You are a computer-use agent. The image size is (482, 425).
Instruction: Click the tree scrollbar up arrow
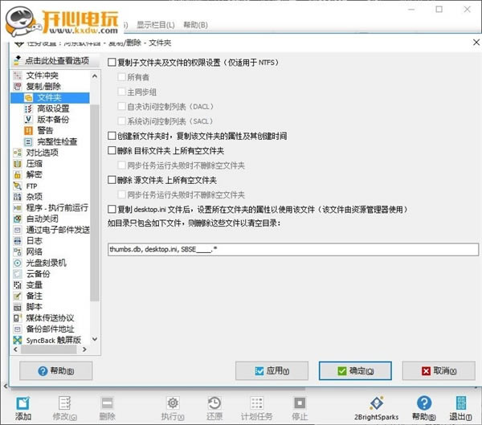click(x=95, y=76)
